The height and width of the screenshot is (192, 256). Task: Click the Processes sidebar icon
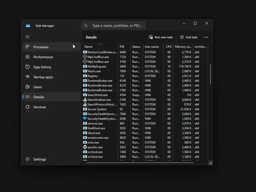(27, 47)
